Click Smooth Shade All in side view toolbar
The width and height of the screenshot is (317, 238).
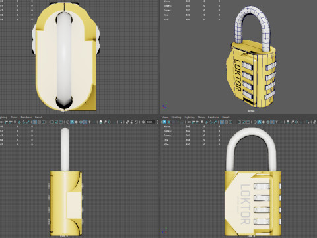pyautogui.click(x=72, y=122)
